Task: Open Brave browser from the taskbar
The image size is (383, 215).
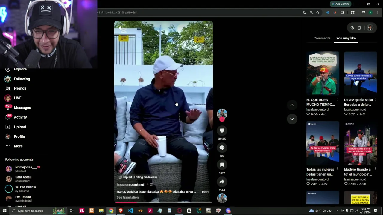Action: tap(121, 211)
